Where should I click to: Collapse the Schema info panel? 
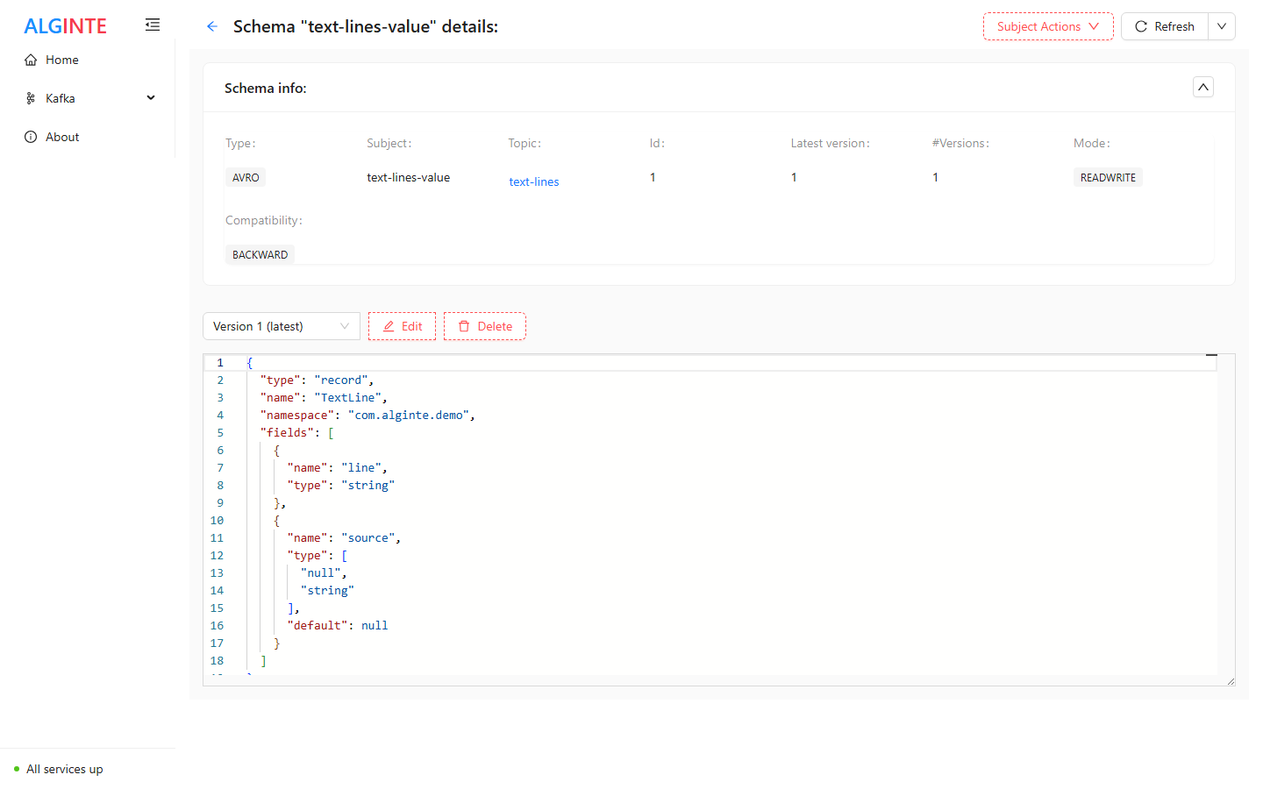1203,87
